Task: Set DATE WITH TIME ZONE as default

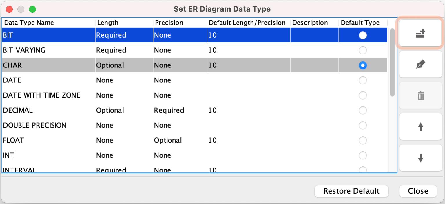Action: 363,95
